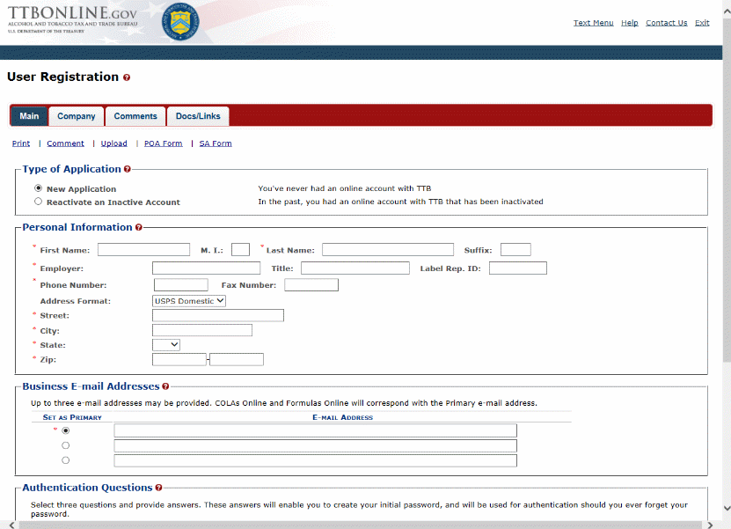
Task: Open the Docs/Links tab
Action: coord(198,116)
